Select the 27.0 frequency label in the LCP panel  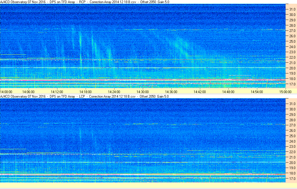(x=291, y=125)
